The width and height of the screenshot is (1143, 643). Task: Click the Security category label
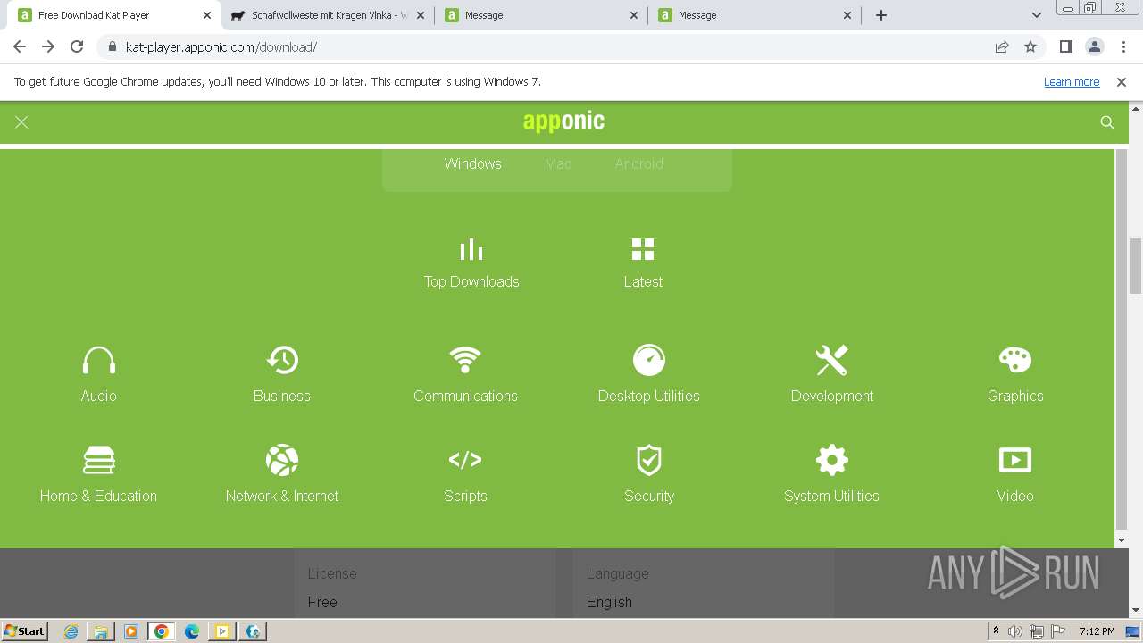[x=649, y=496]
